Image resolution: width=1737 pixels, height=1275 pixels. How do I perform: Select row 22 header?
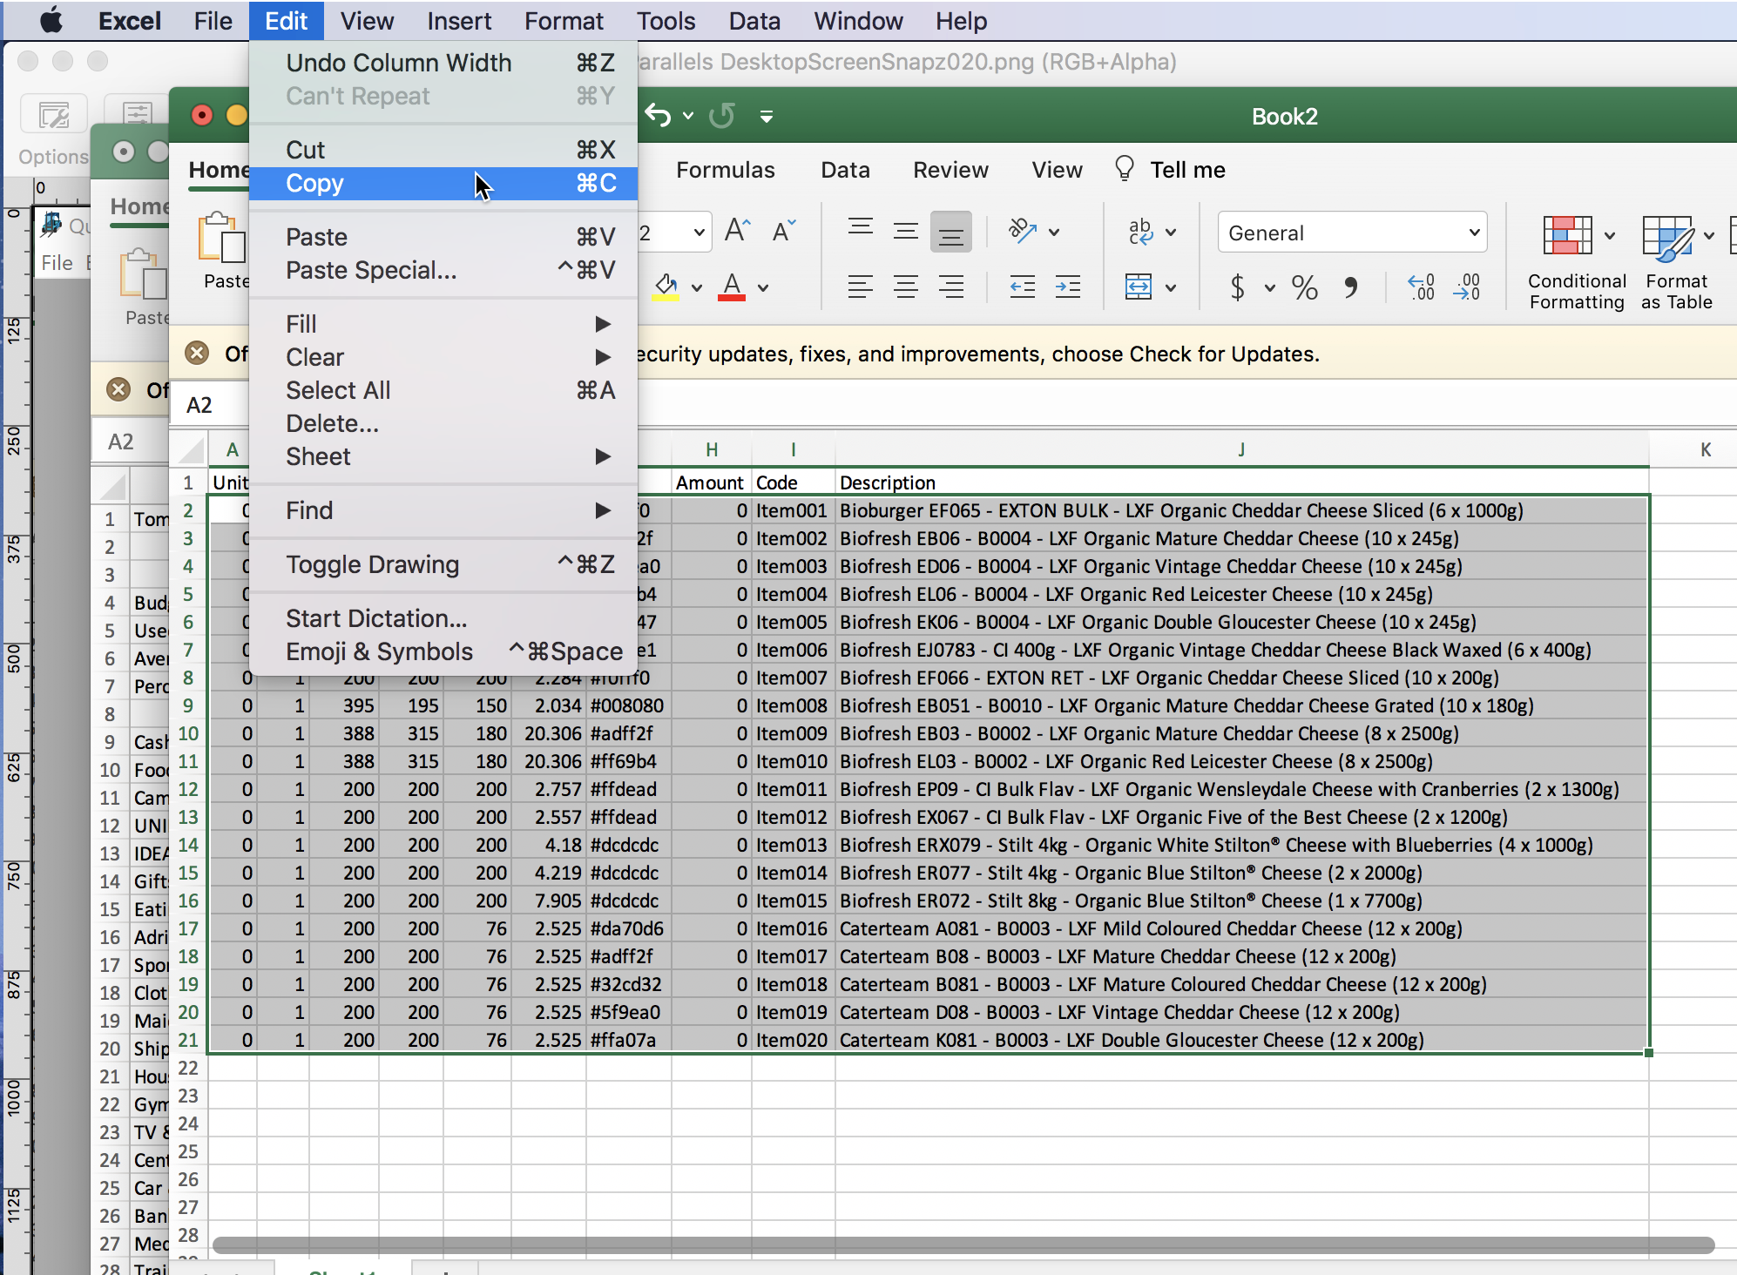pos(188,1068)
